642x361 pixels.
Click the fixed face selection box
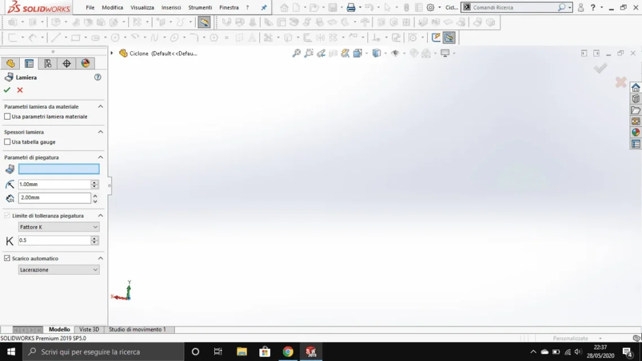click(59, 169)
